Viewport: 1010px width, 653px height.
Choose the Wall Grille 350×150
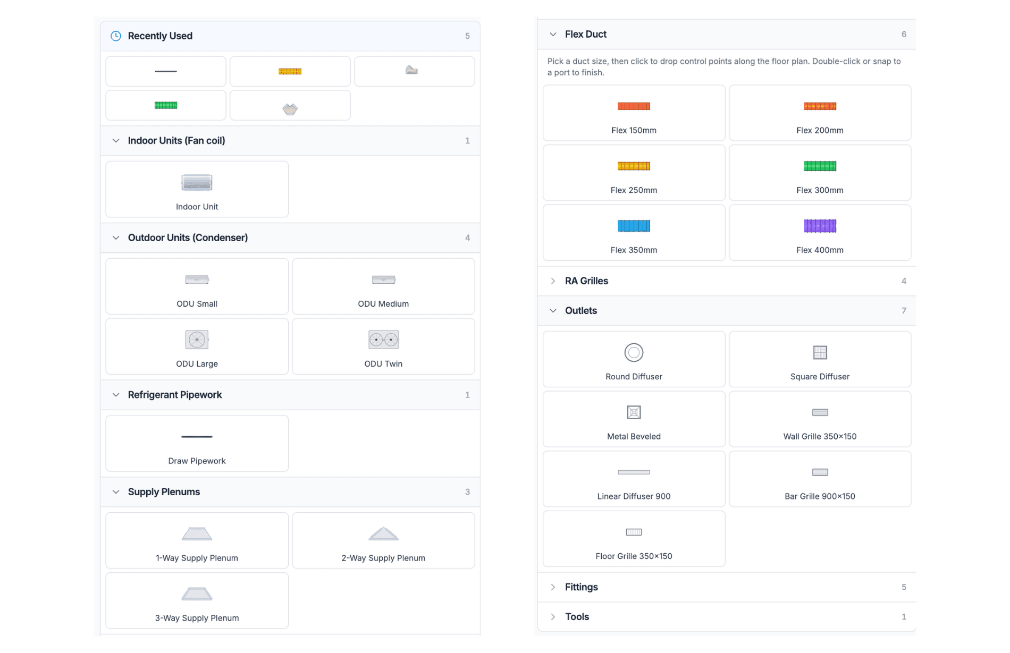820,419
